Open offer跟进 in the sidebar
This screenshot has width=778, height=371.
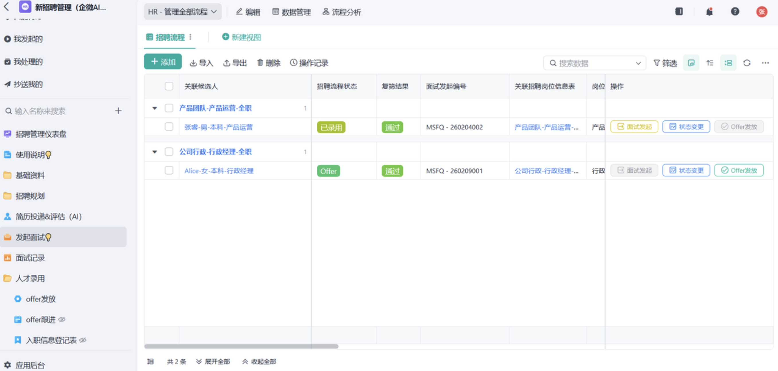tap(41, 320)
